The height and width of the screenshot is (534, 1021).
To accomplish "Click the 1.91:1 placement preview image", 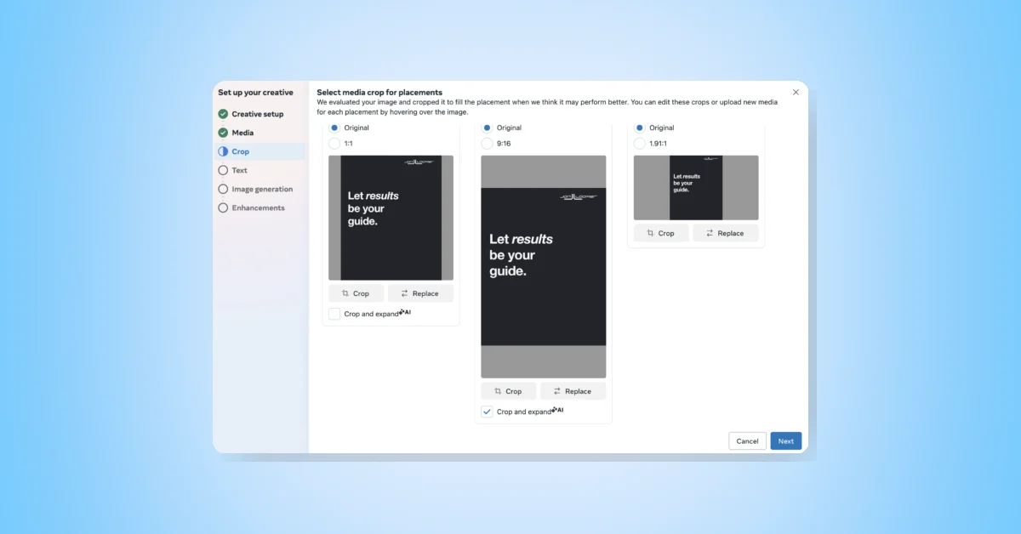I will tap(696, 187).
